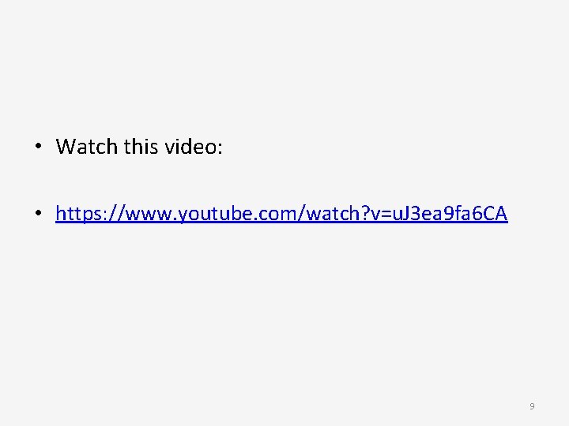The image size is (569, 426).
Task: Click 'www' in the hyperlink
Action: point(148,214)
